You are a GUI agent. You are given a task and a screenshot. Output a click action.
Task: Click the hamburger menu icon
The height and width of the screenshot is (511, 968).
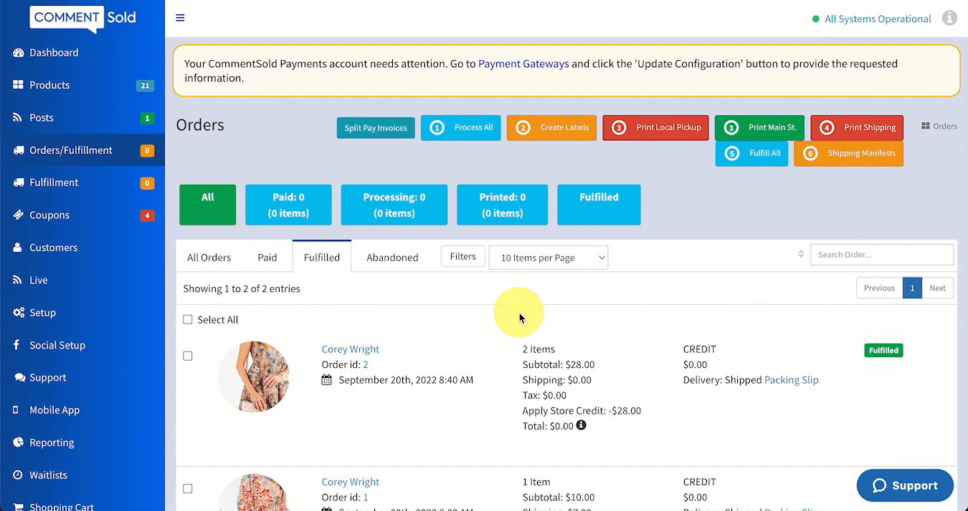click(180, 18)
